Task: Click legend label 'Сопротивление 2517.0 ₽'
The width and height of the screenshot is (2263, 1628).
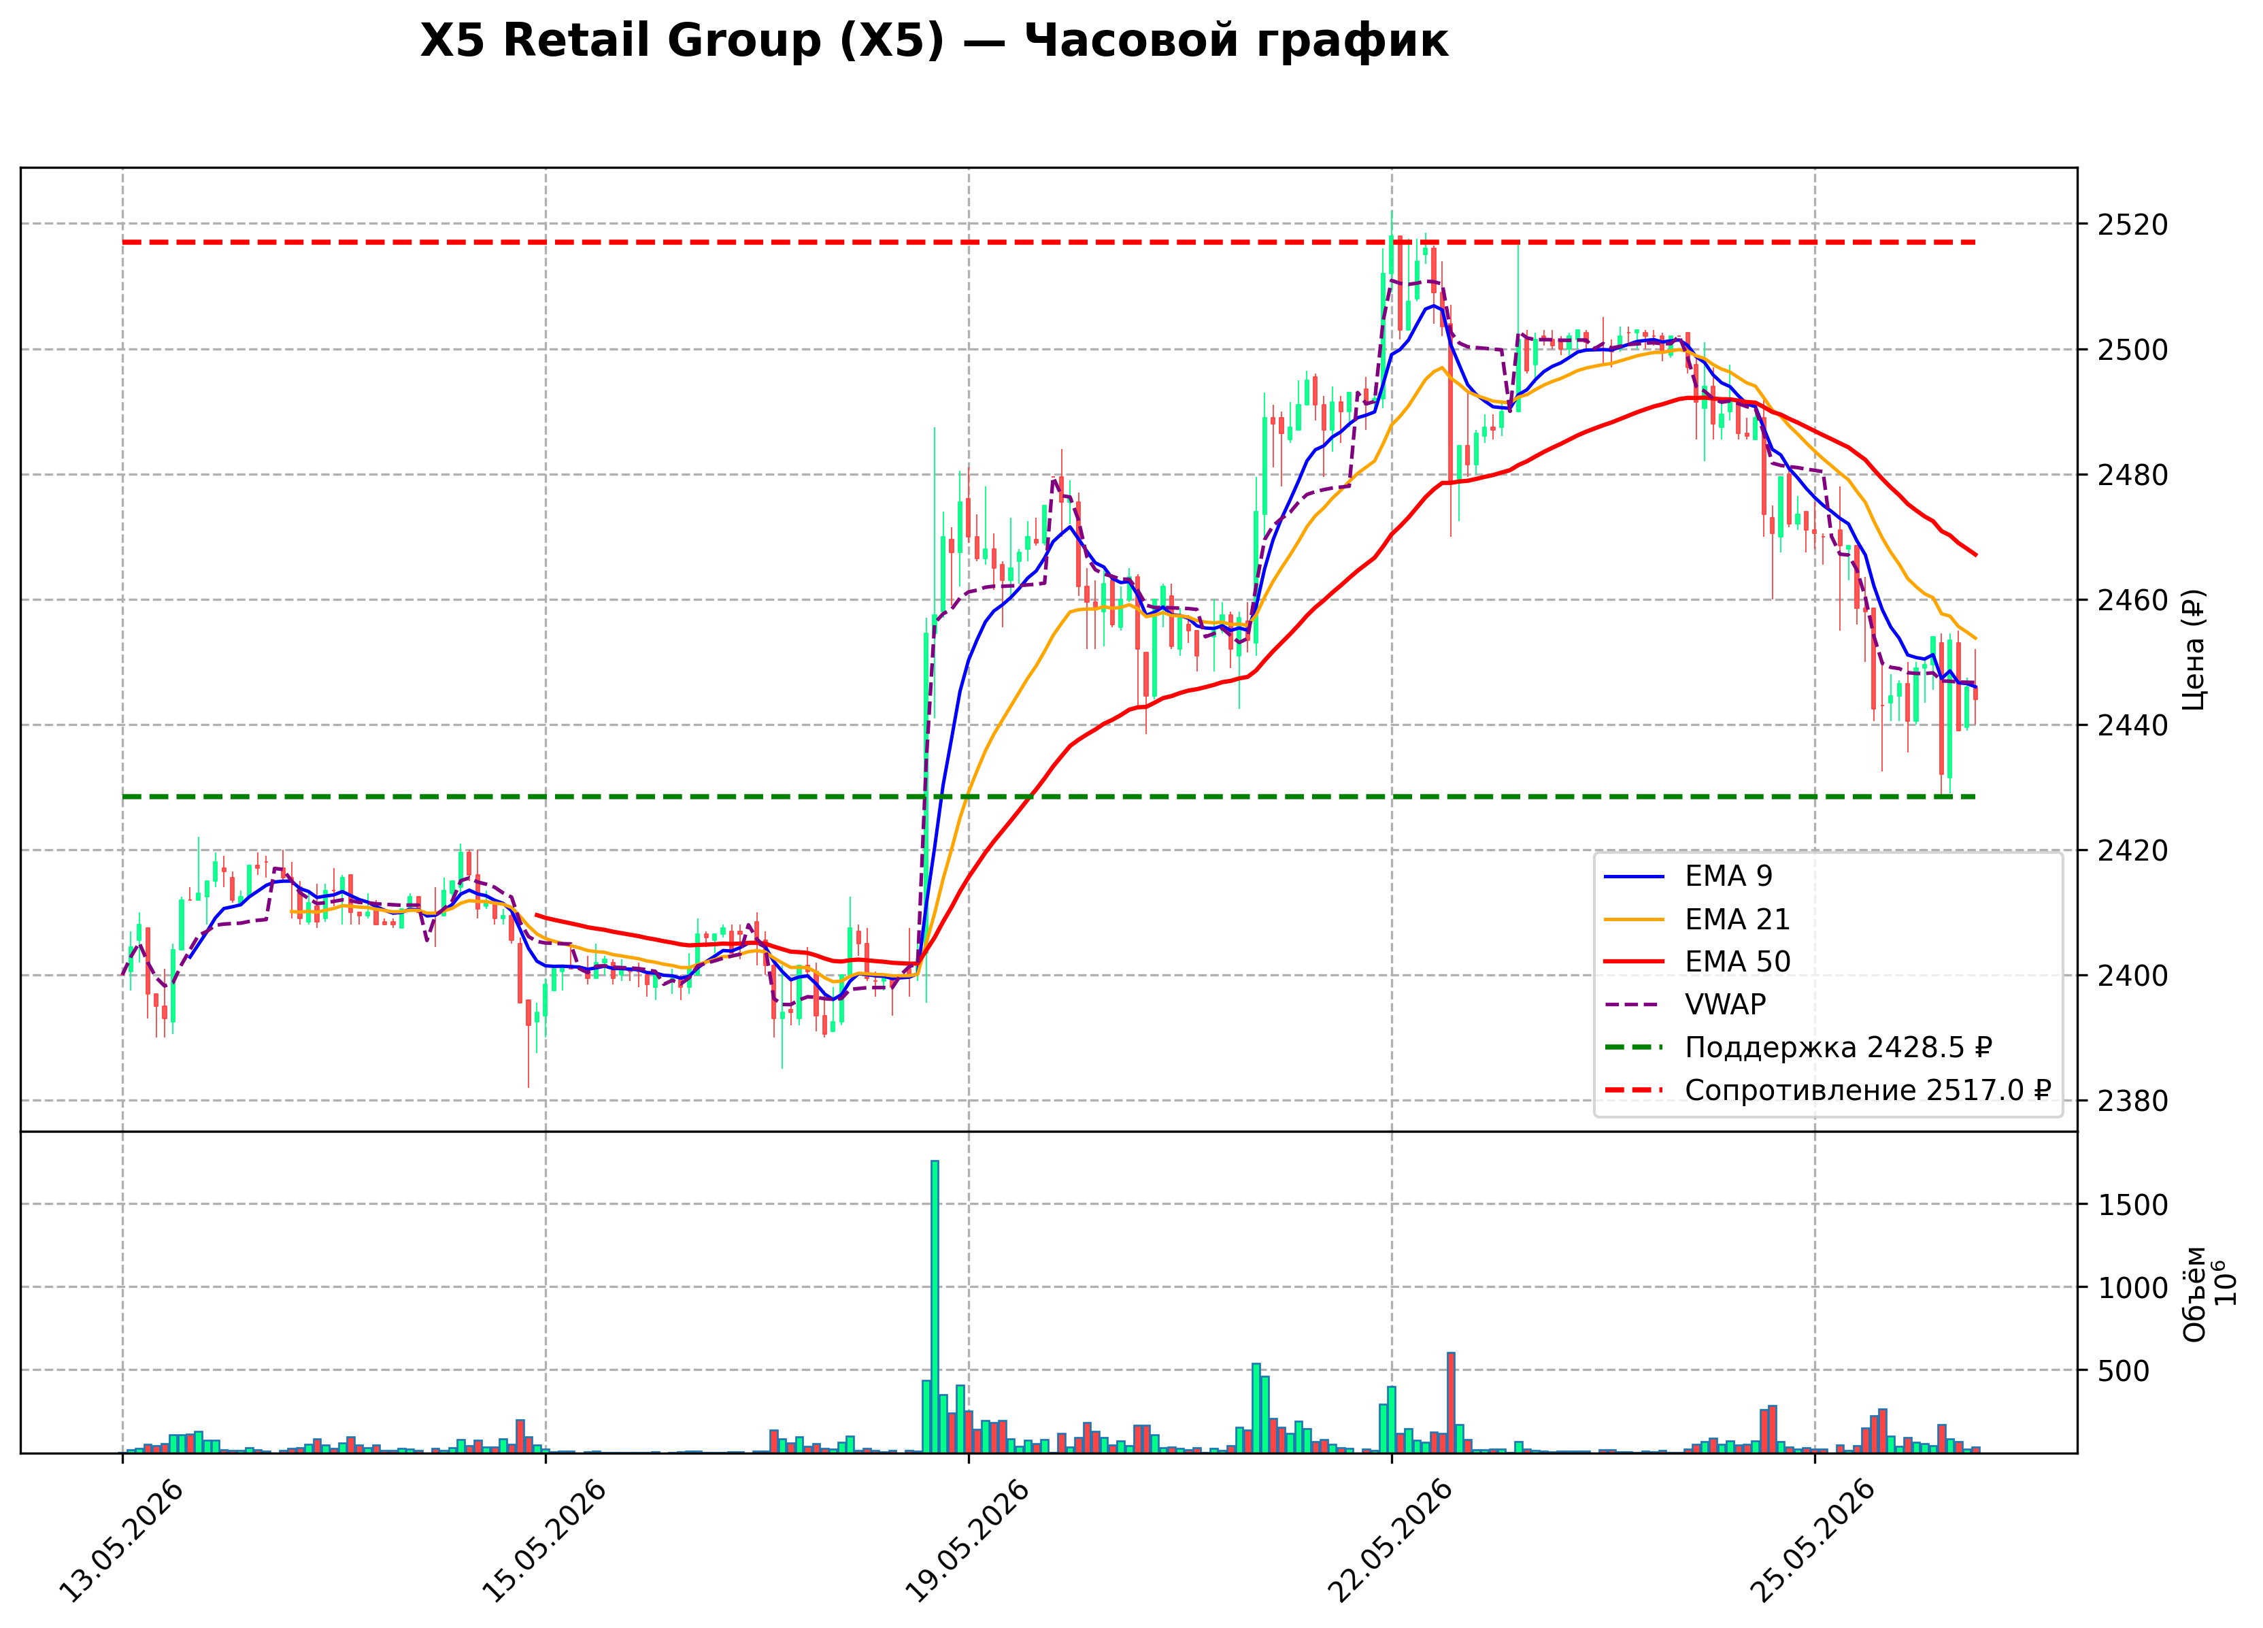Action: pyautogui.click(x=1868, y=1090)
